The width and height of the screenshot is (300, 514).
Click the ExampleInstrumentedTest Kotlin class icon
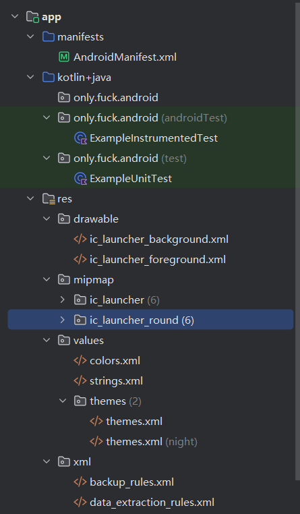(x=80, y=138)
